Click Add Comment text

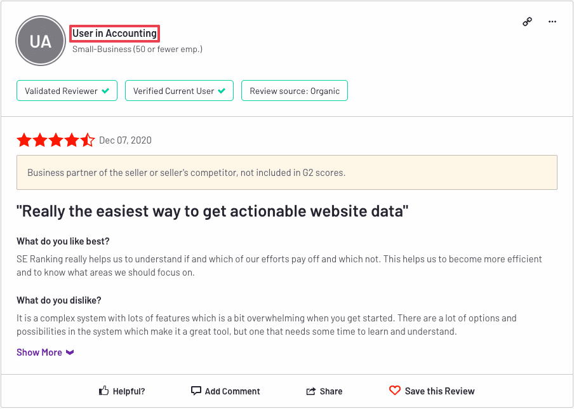[x=232, y=391]
